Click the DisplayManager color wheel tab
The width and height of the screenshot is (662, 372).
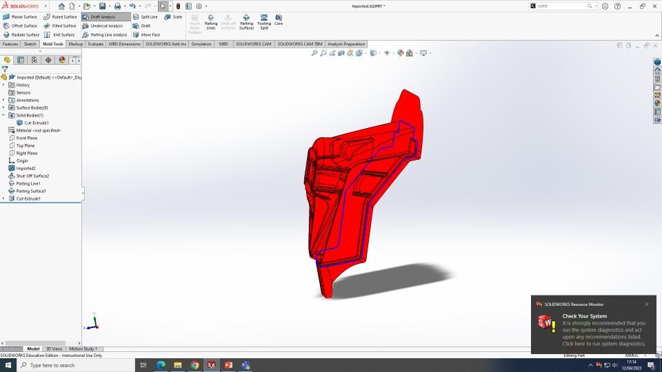[62, 60]
